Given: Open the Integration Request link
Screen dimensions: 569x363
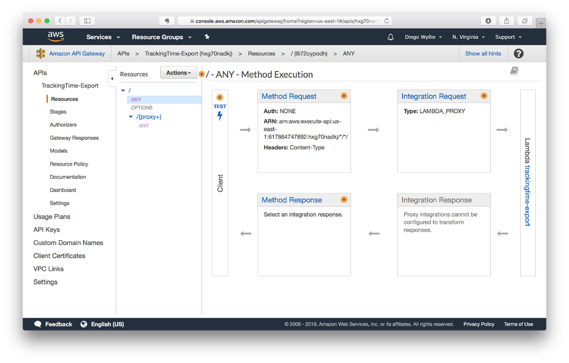Looking at the screenshot, I should pos(434,96).
